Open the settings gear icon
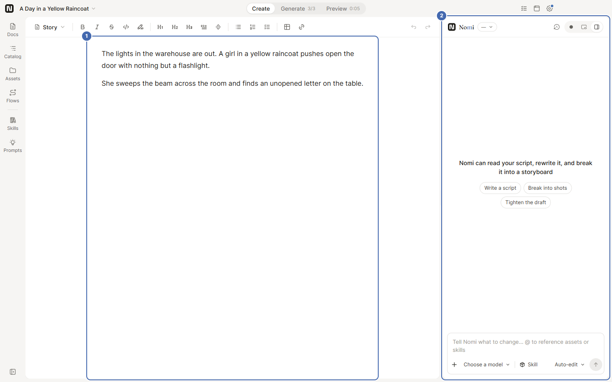The image size is (612, 382). pos(550,8)
